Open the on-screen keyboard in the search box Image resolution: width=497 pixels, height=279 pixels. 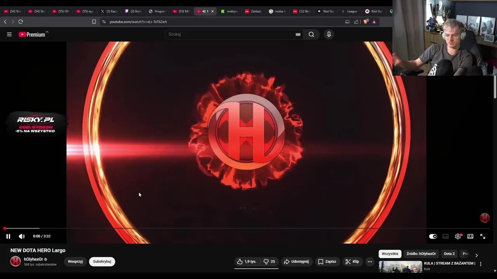coord(298,34)
